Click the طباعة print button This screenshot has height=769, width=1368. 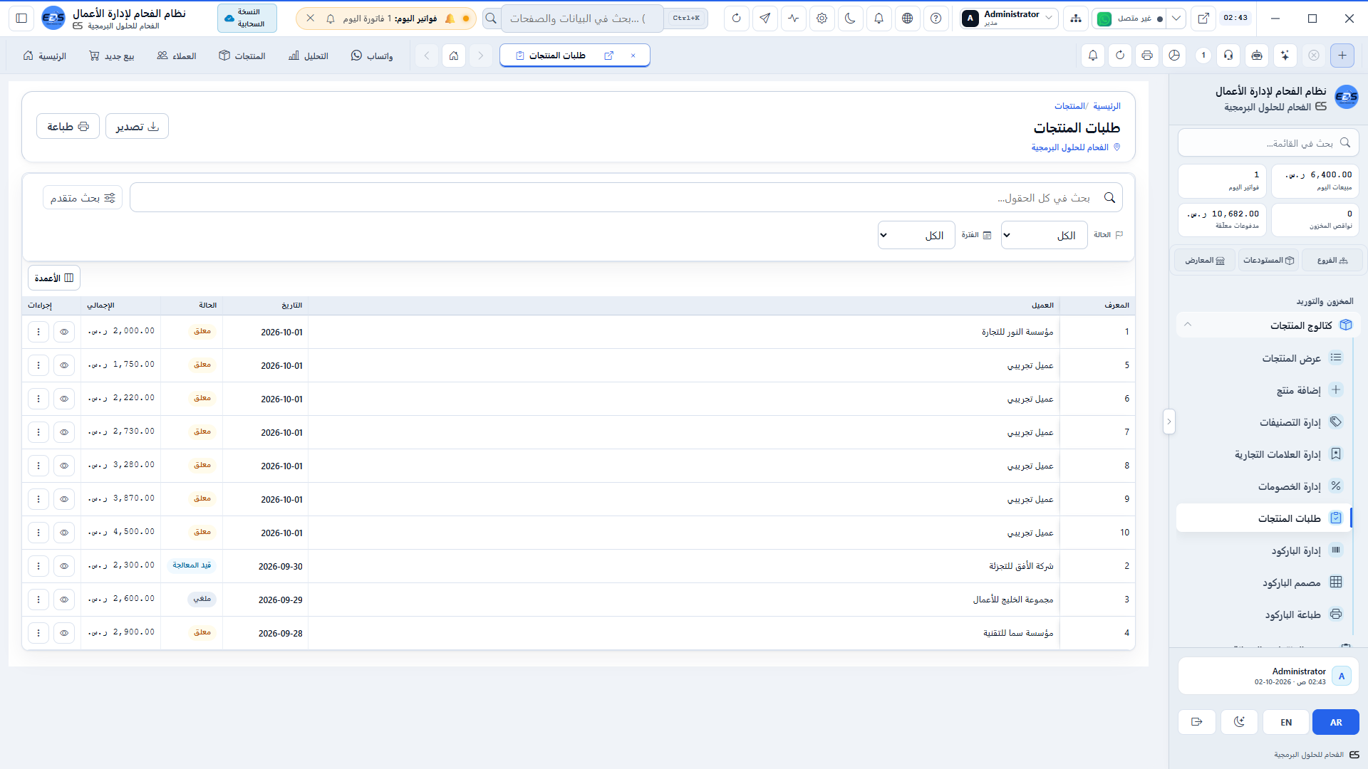tap(68, 127)
